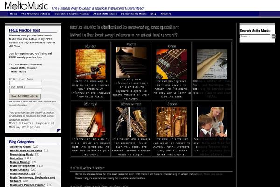Open the guitar thumbnail image
Screen dimensions: 280x187
point(91,64)
